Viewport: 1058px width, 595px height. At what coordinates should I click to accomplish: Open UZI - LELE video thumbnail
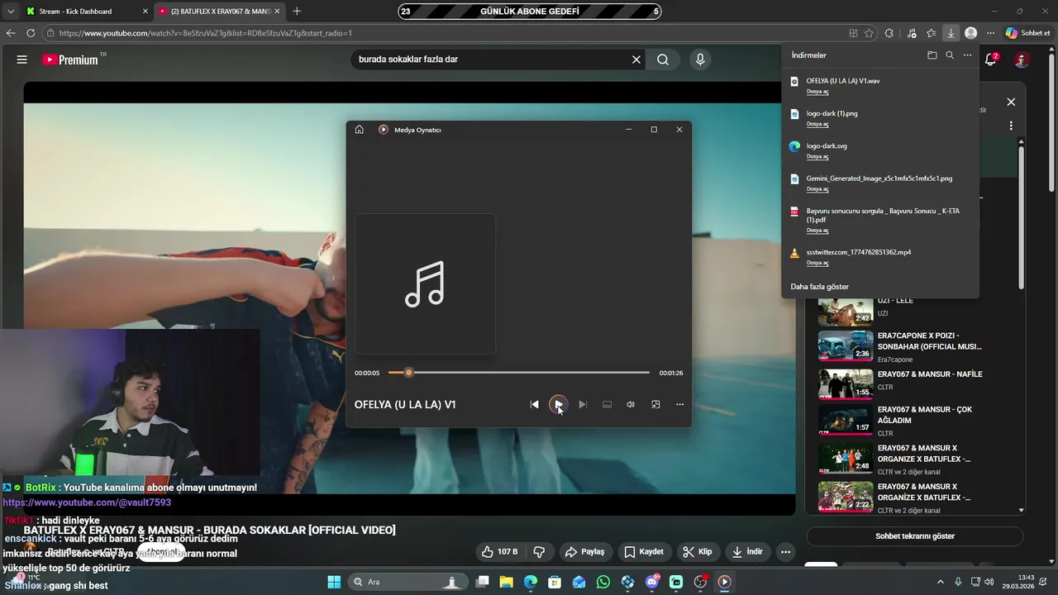(846, 312)
